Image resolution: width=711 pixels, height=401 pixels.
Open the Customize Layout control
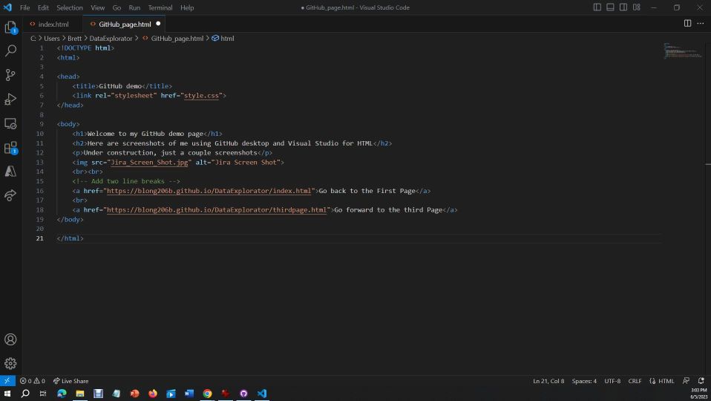pyautogui.click(x=637, y=7)
